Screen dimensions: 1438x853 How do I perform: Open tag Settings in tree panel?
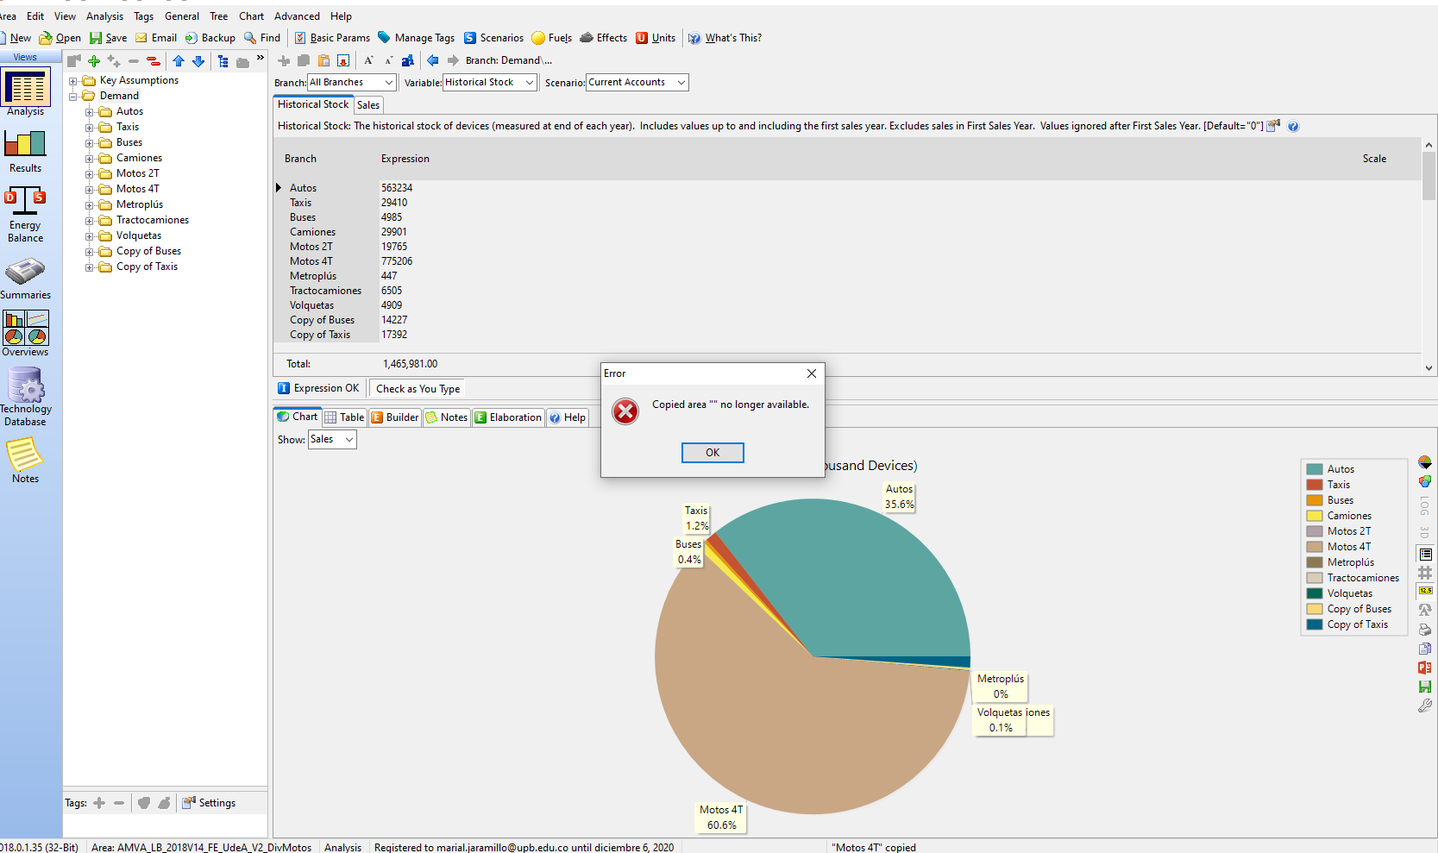(x=209, y=803)
